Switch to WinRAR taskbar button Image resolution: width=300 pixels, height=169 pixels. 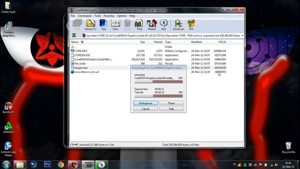click(x=88, y=165)
